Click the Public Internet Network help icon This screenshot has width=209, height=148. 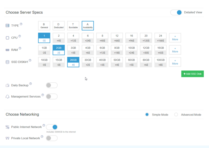click(x=44, y=126)
